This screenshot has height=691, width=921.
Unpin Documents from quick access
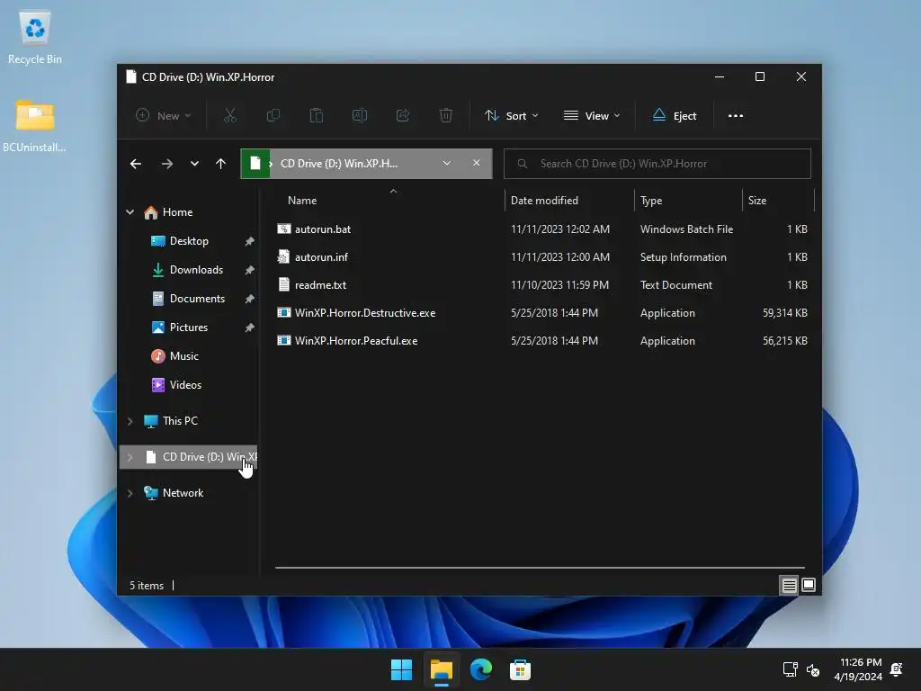(x=249, y=299)
